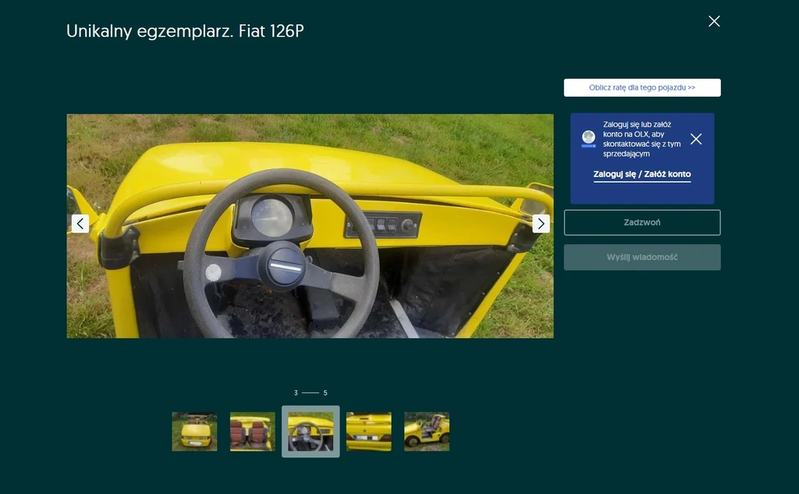Viewport: 799px width, 494px height.
Task: Click the speedometer in the main photo
Action: point(272,218)
